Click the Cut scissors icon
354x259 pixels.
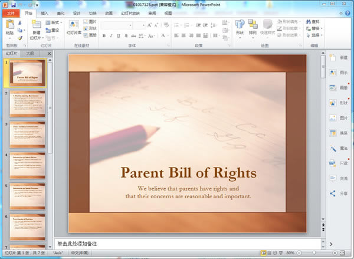pos(20,23)
